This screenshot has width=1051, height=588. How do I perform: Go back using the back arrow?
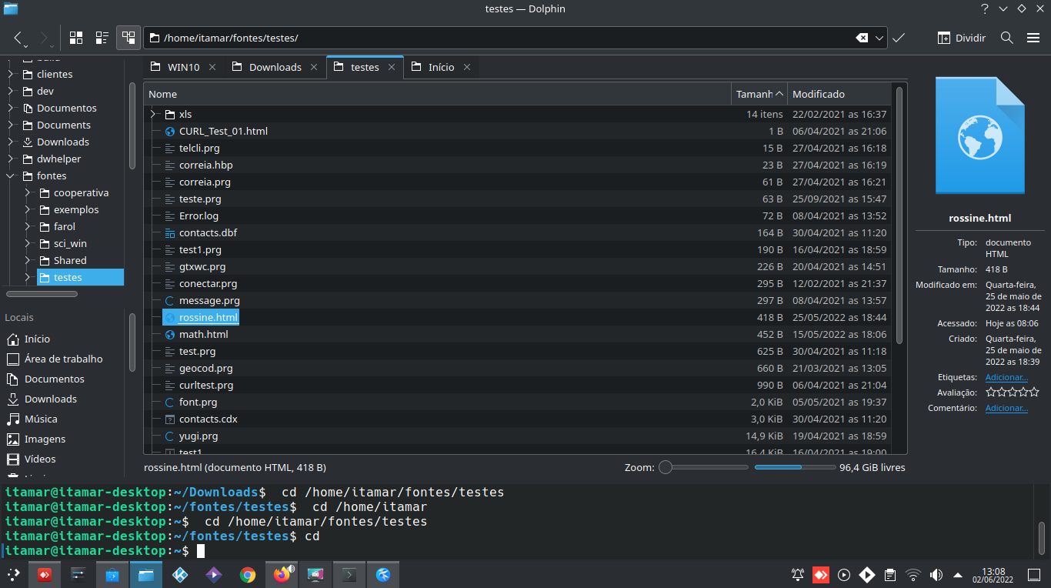(18, 38)
